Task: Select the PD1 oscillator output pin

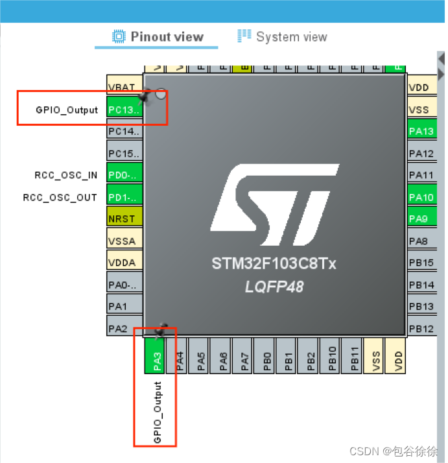Action: coord(124,195)
